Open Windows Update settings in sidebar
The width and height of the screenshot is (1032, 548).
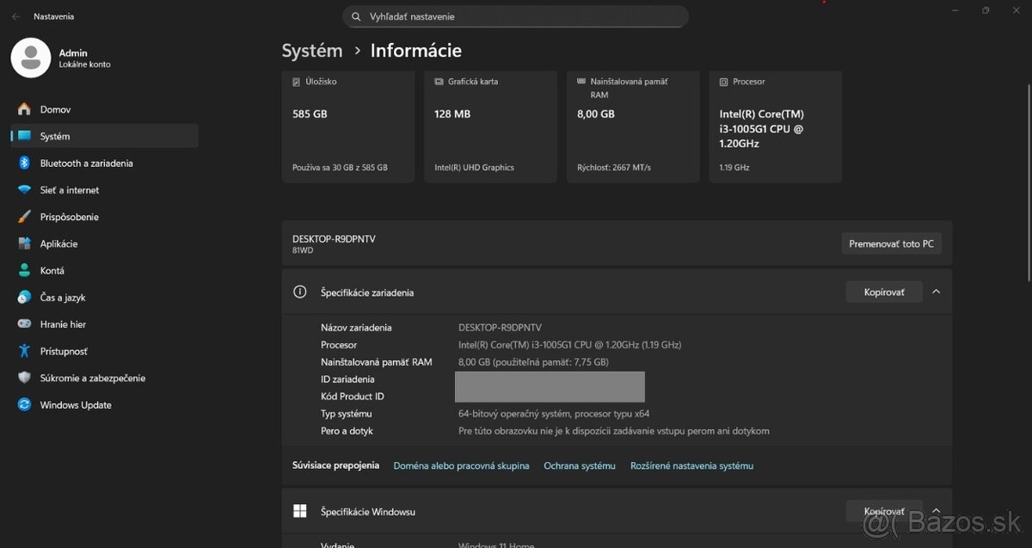click(x=75, y=404)
